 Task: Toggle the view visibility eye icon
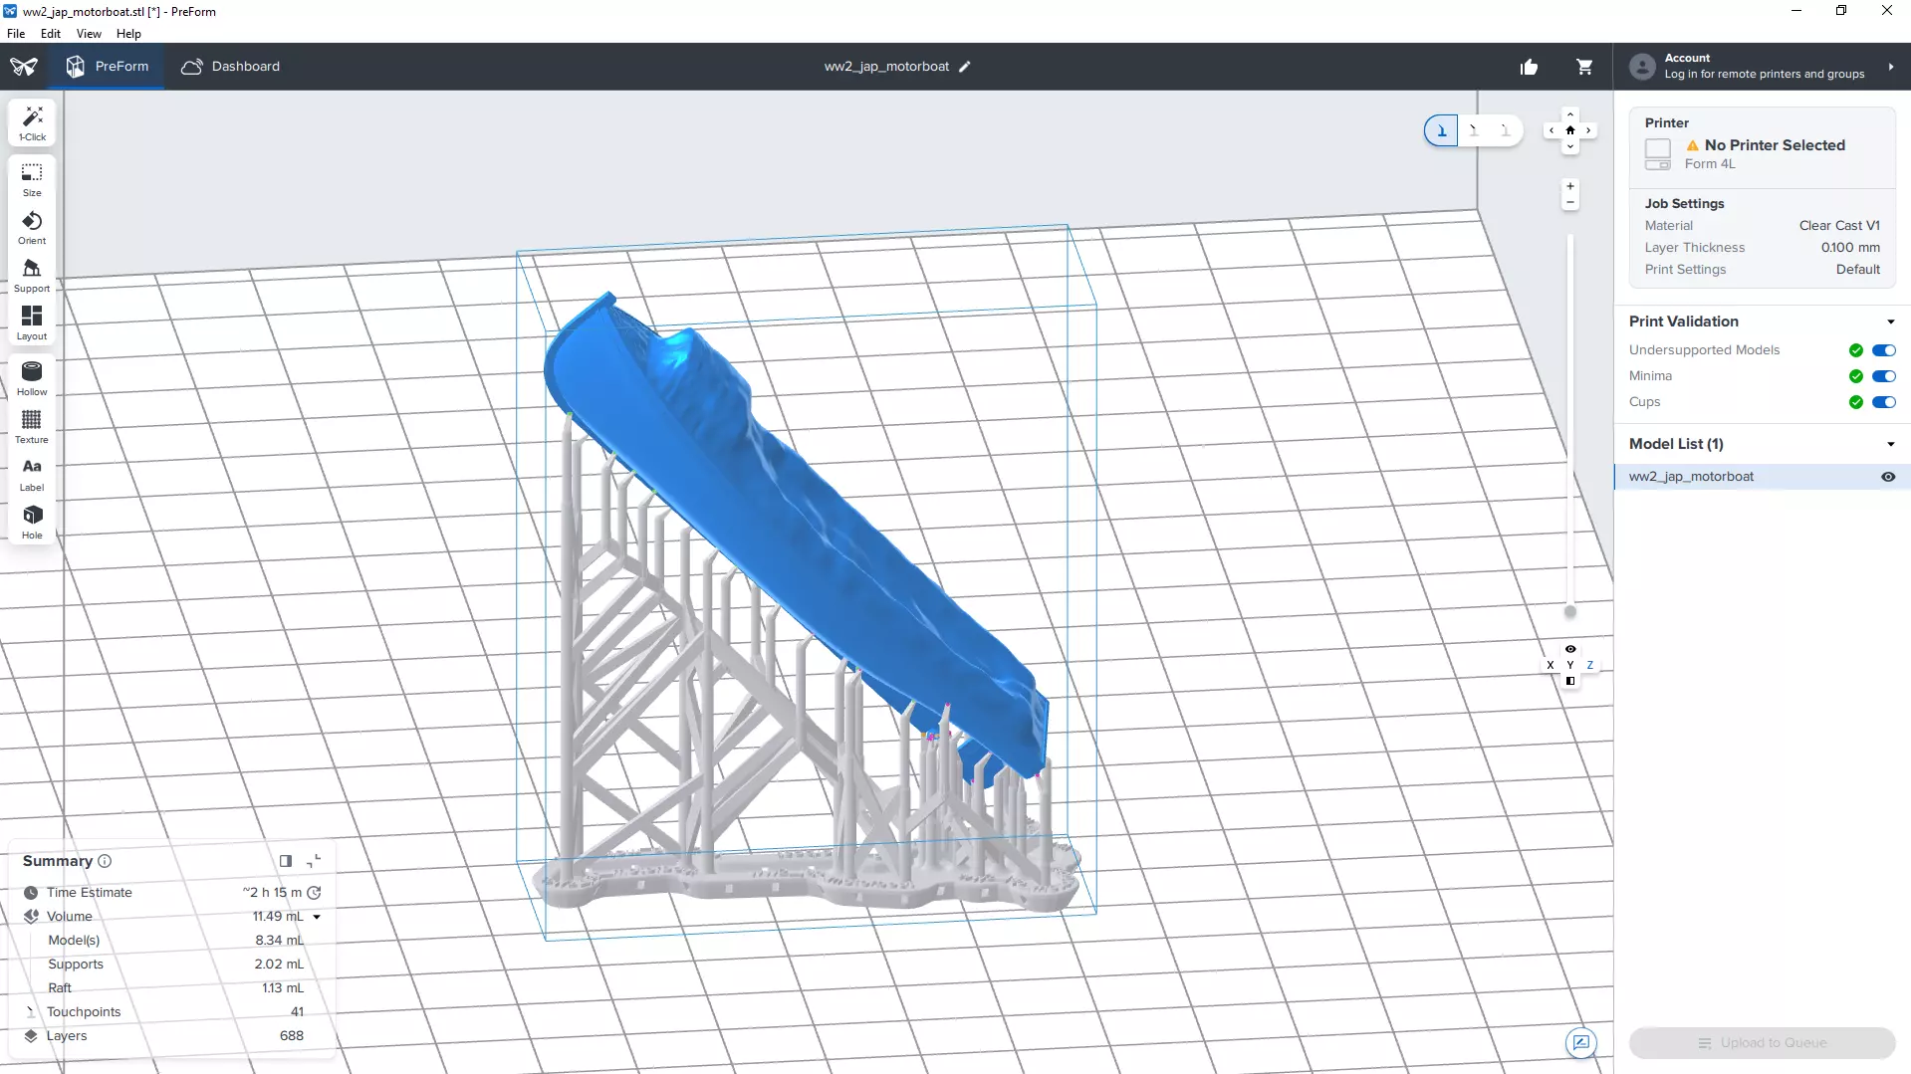1570,649
